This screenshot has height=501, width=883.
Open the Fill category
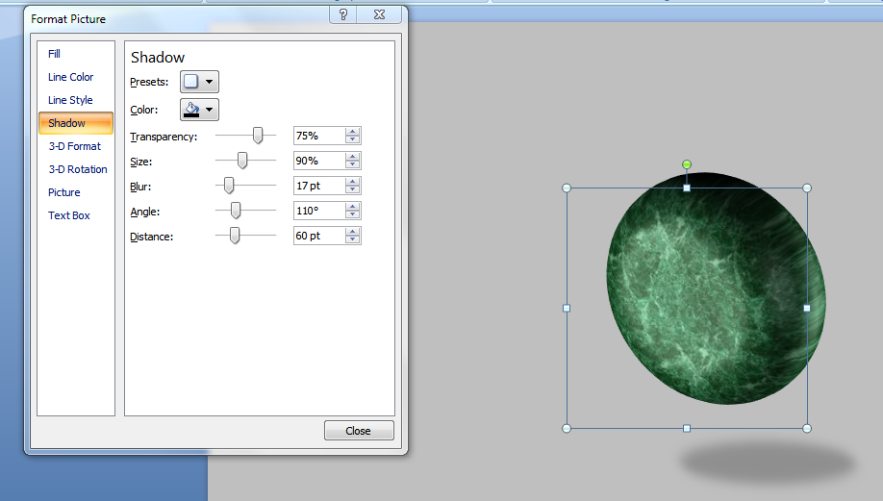(54, 54)
